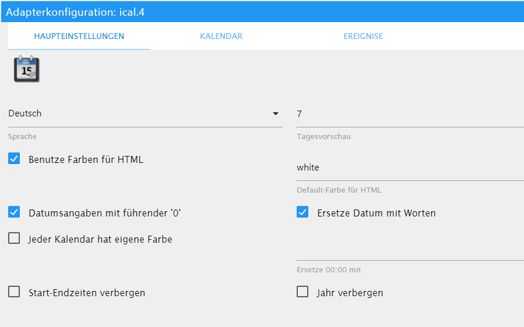This screenshot has width=524, height=327.
Task: Click the 'Start-Endzeiten verbergen' label text
Action: pos(87,293)
